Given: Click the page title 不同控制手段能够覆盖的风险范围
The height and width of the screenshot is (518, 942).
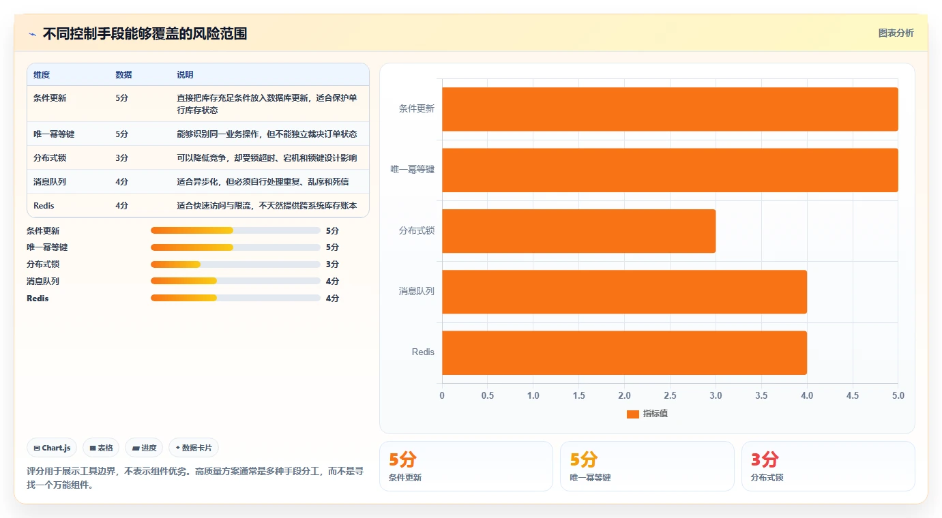Looking at the screenshot, I should (x=145, y=33).
